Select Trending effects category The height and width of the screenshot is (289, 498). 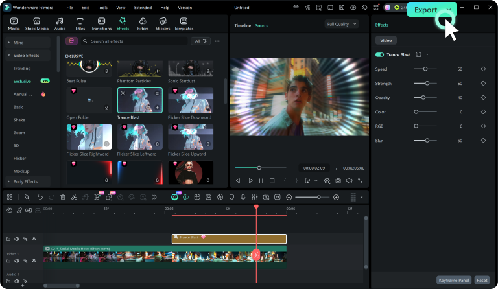click(22, 68)
